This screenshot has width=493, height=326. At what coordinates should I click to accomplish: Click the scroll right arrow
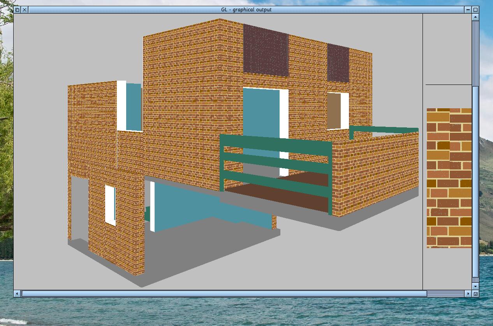468,294
